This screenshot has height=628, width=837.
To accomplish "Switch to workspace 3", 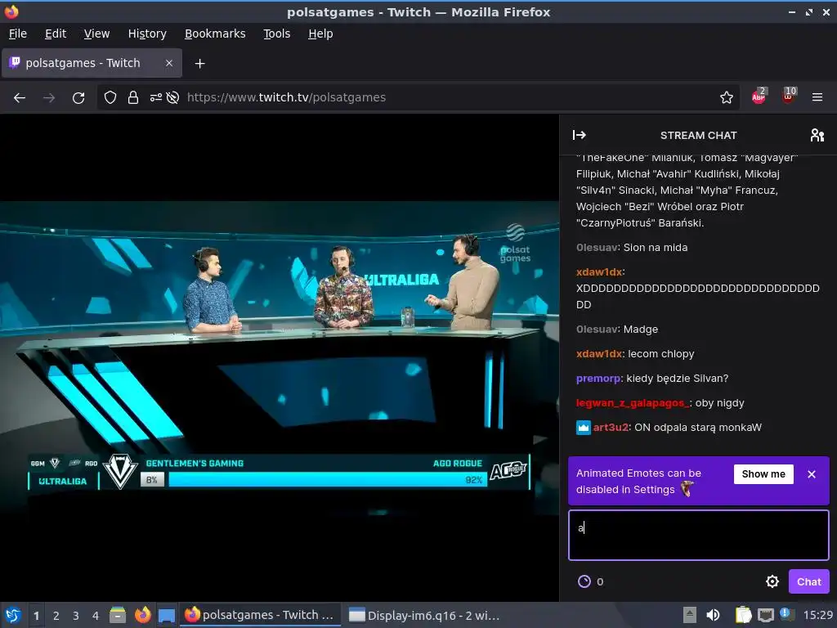I will click(76, 615).
